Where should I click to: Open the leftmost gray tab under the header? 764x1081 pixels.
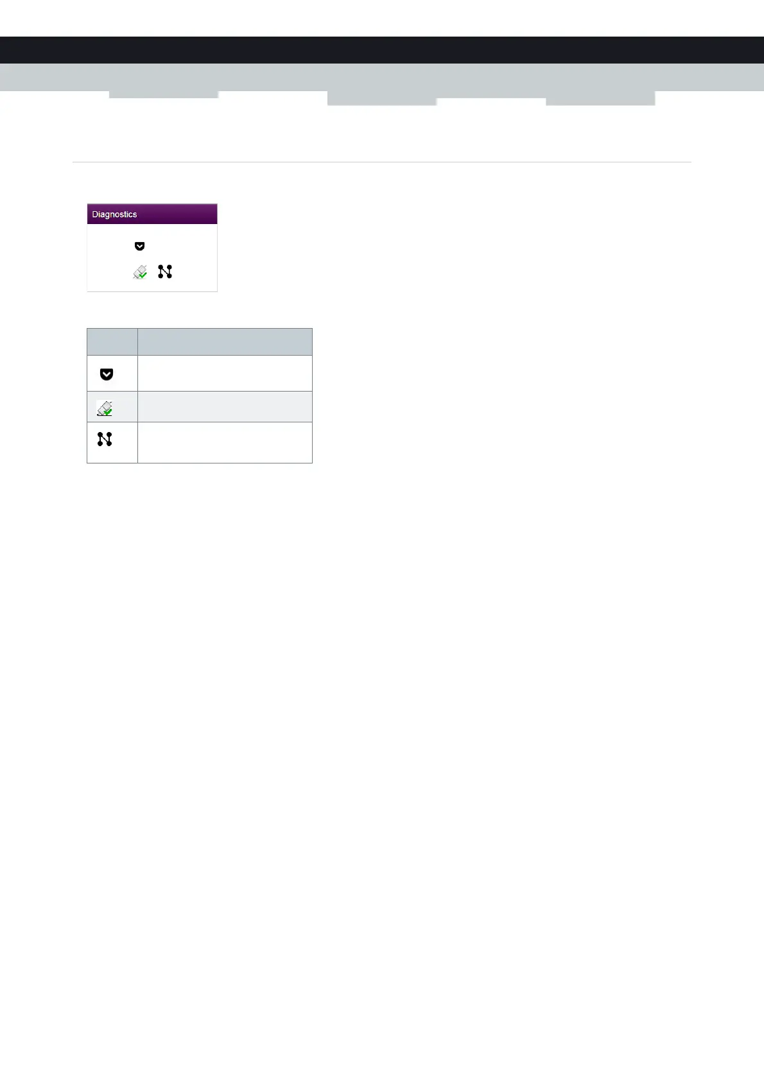point(164,94)
